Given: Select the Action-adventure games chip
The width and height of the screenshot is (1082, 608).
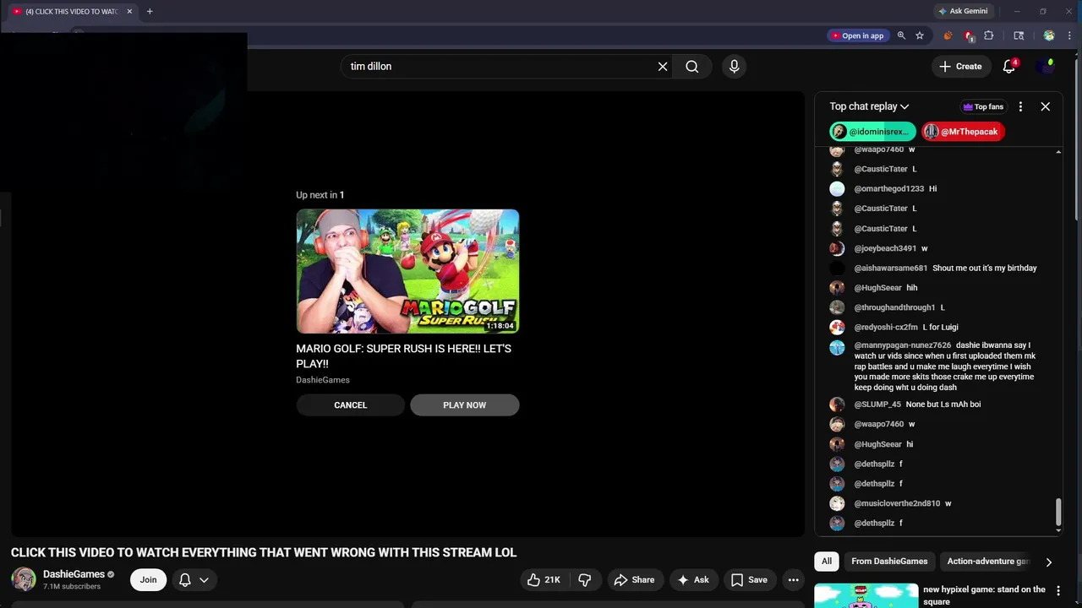Looking at the screenshot, I should click(x=987, y=562).
